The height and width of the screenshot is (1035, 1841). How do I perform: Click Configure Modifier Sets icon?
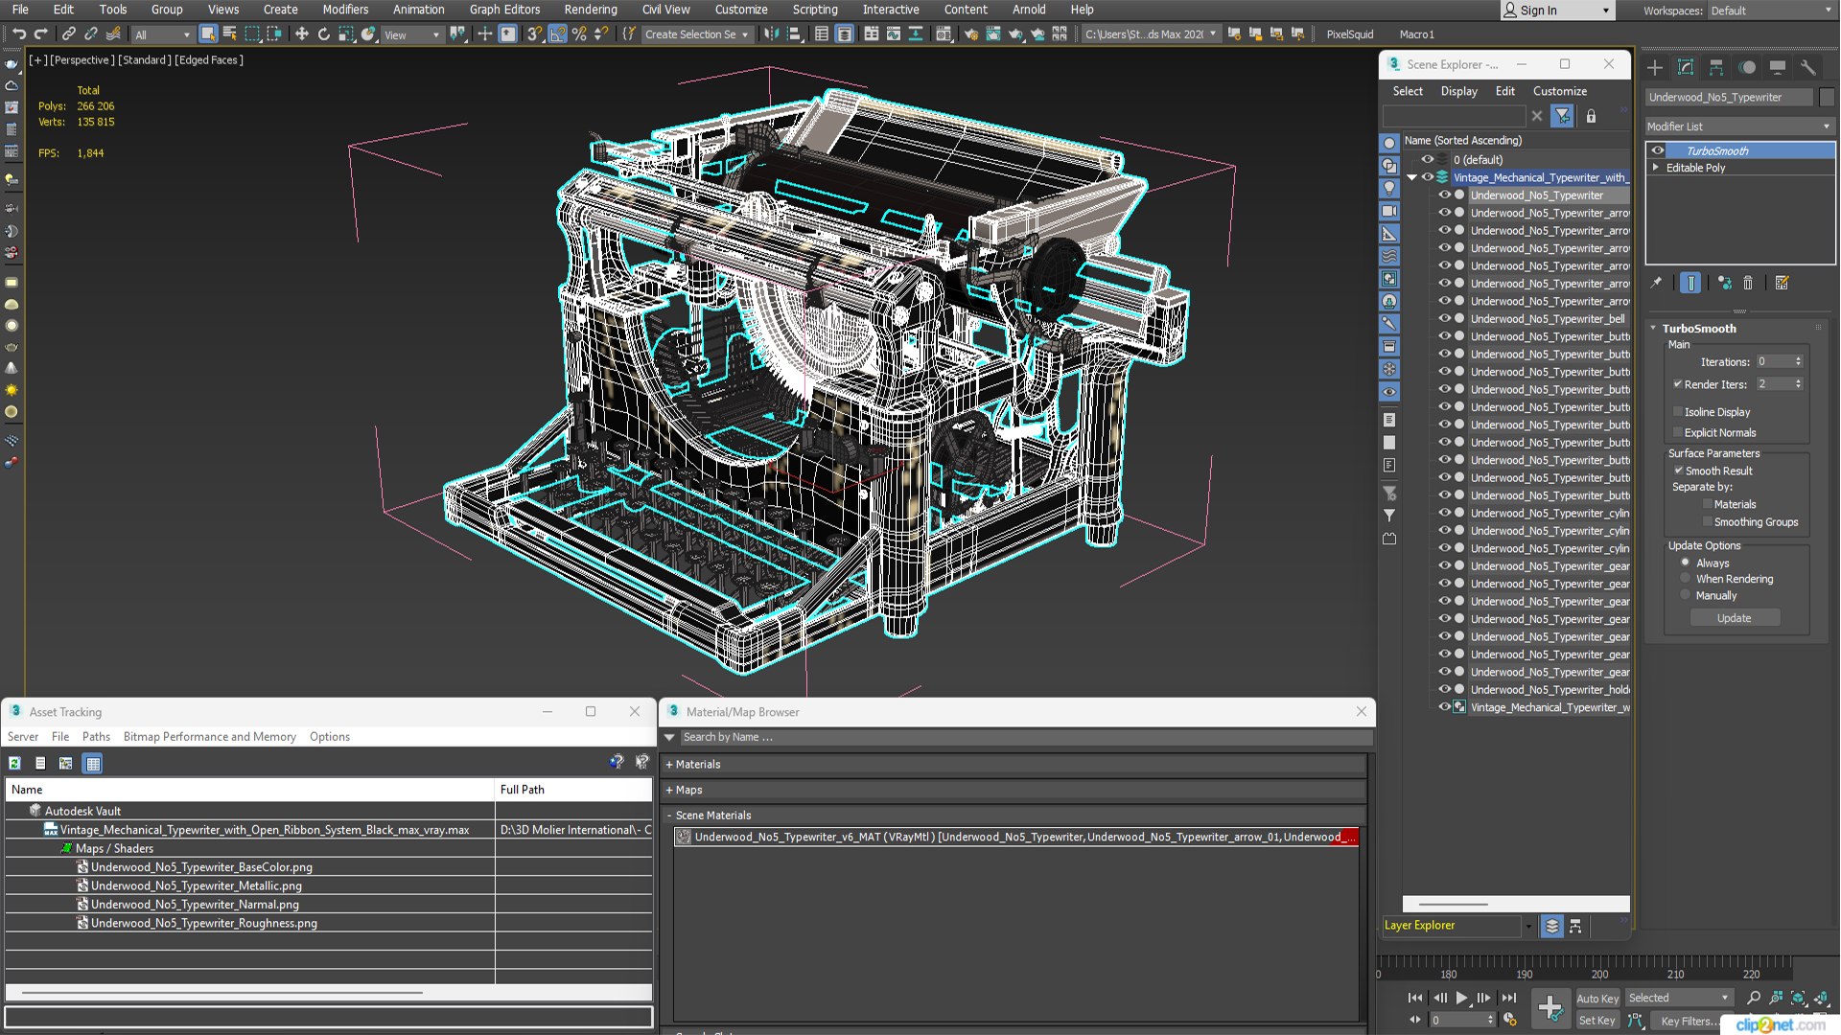tap(1782, 283)
